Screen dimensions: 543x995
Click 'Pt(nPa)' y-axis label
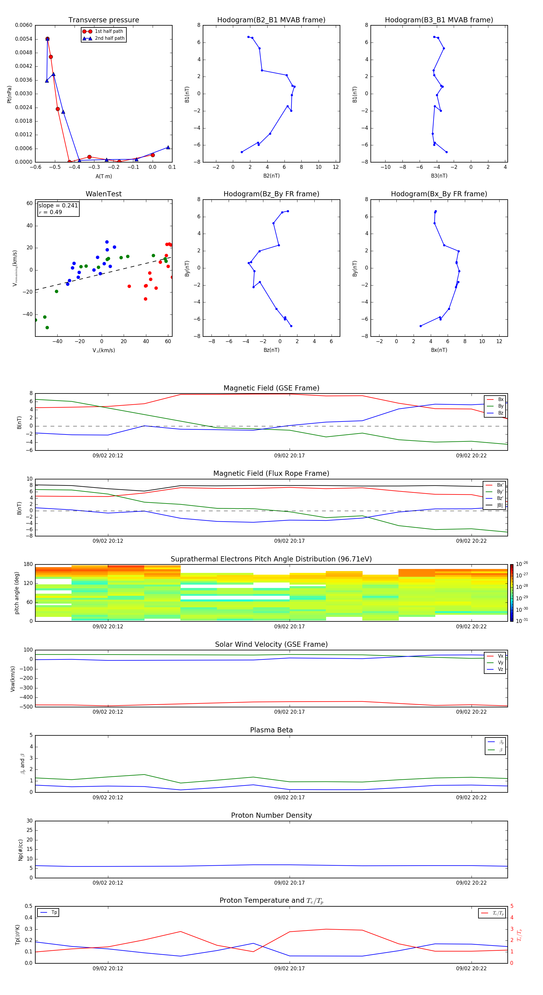[9, 94]
